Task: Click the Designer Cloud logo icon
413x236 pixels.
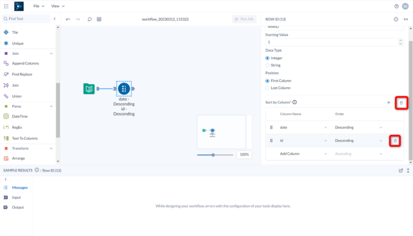Action: (x=19, y=6)
